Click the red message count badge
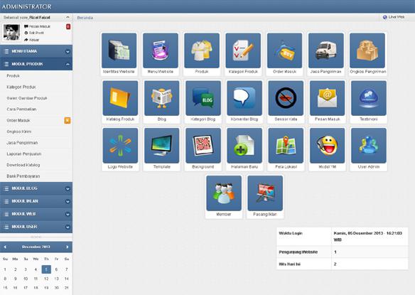This screenshot has height=295, width=415. coord(68,26)
